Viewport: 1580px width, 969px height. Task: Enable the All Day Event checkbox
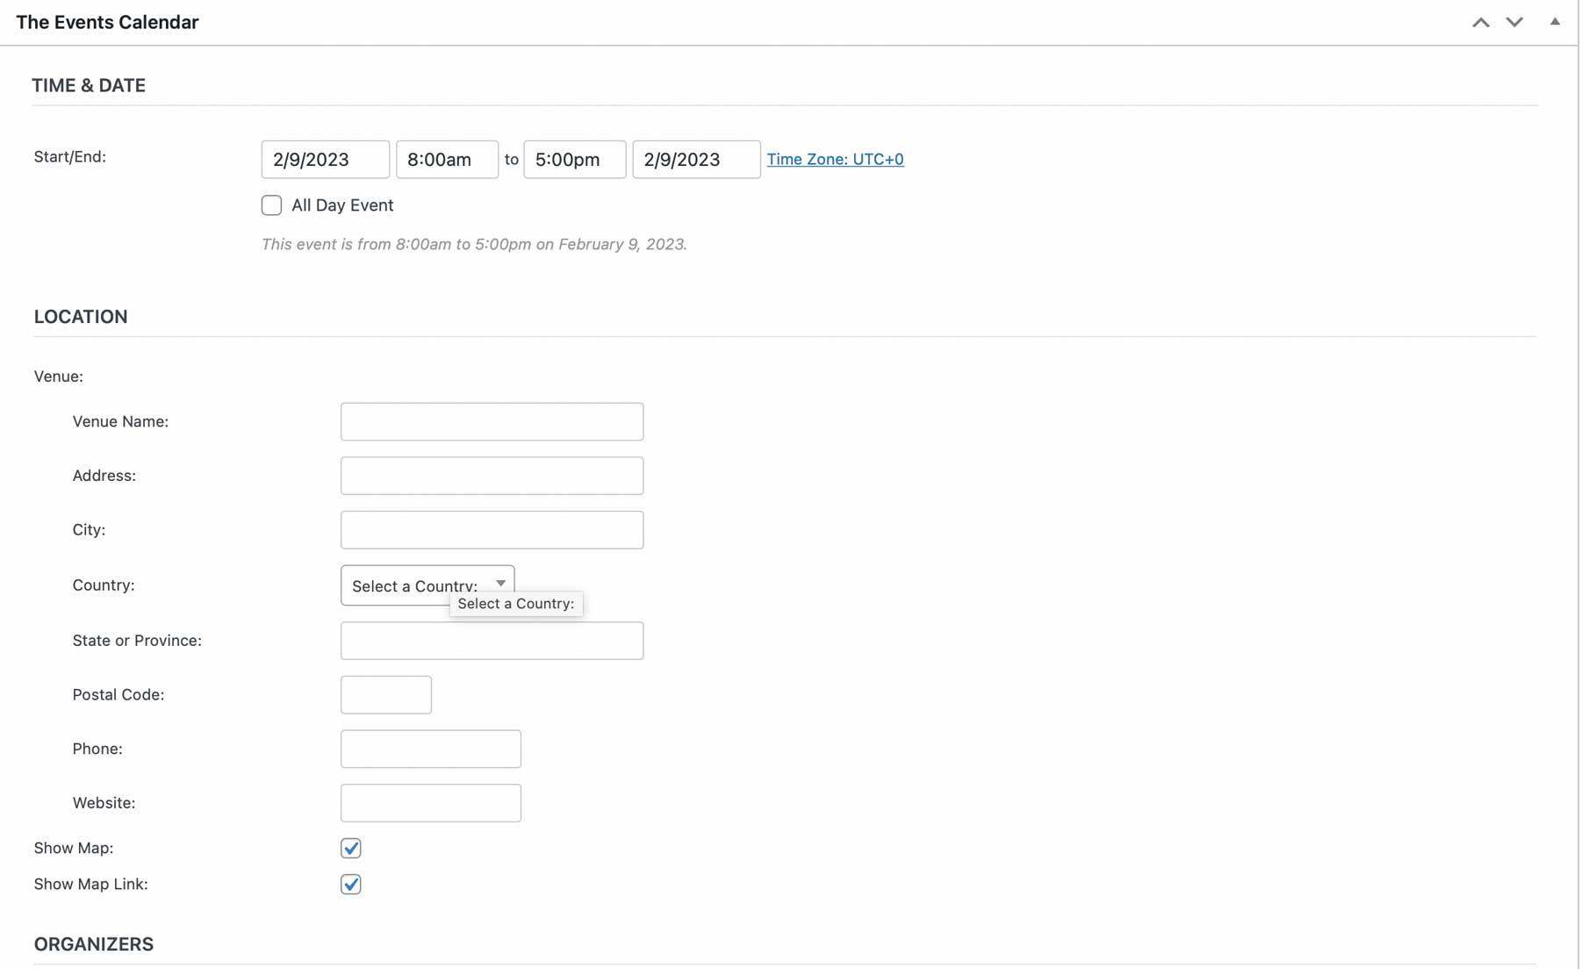[x=271, y=205]
